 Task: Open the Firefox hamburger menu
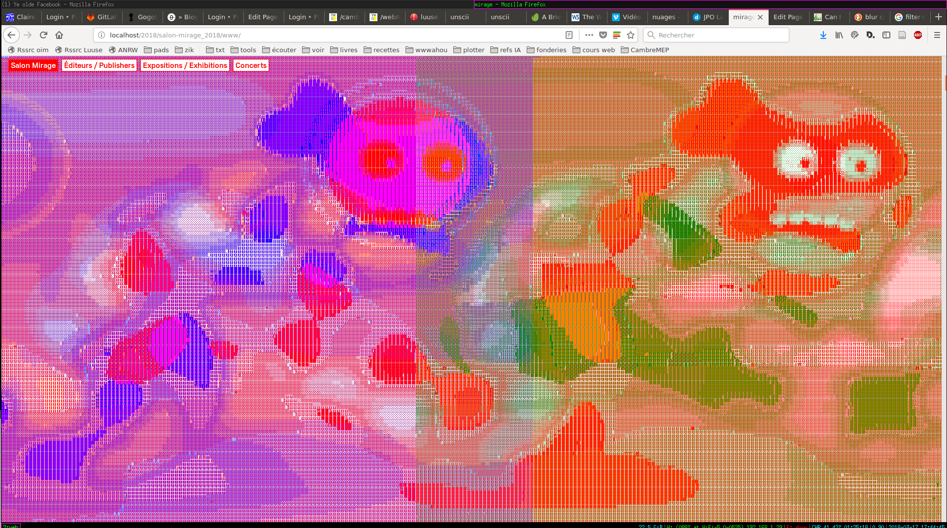point(937,35)
